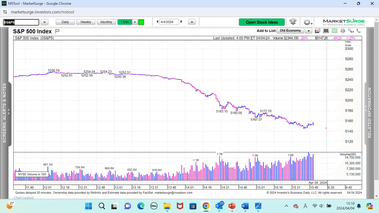Switch chart to Daily interval

pos(65,22)
